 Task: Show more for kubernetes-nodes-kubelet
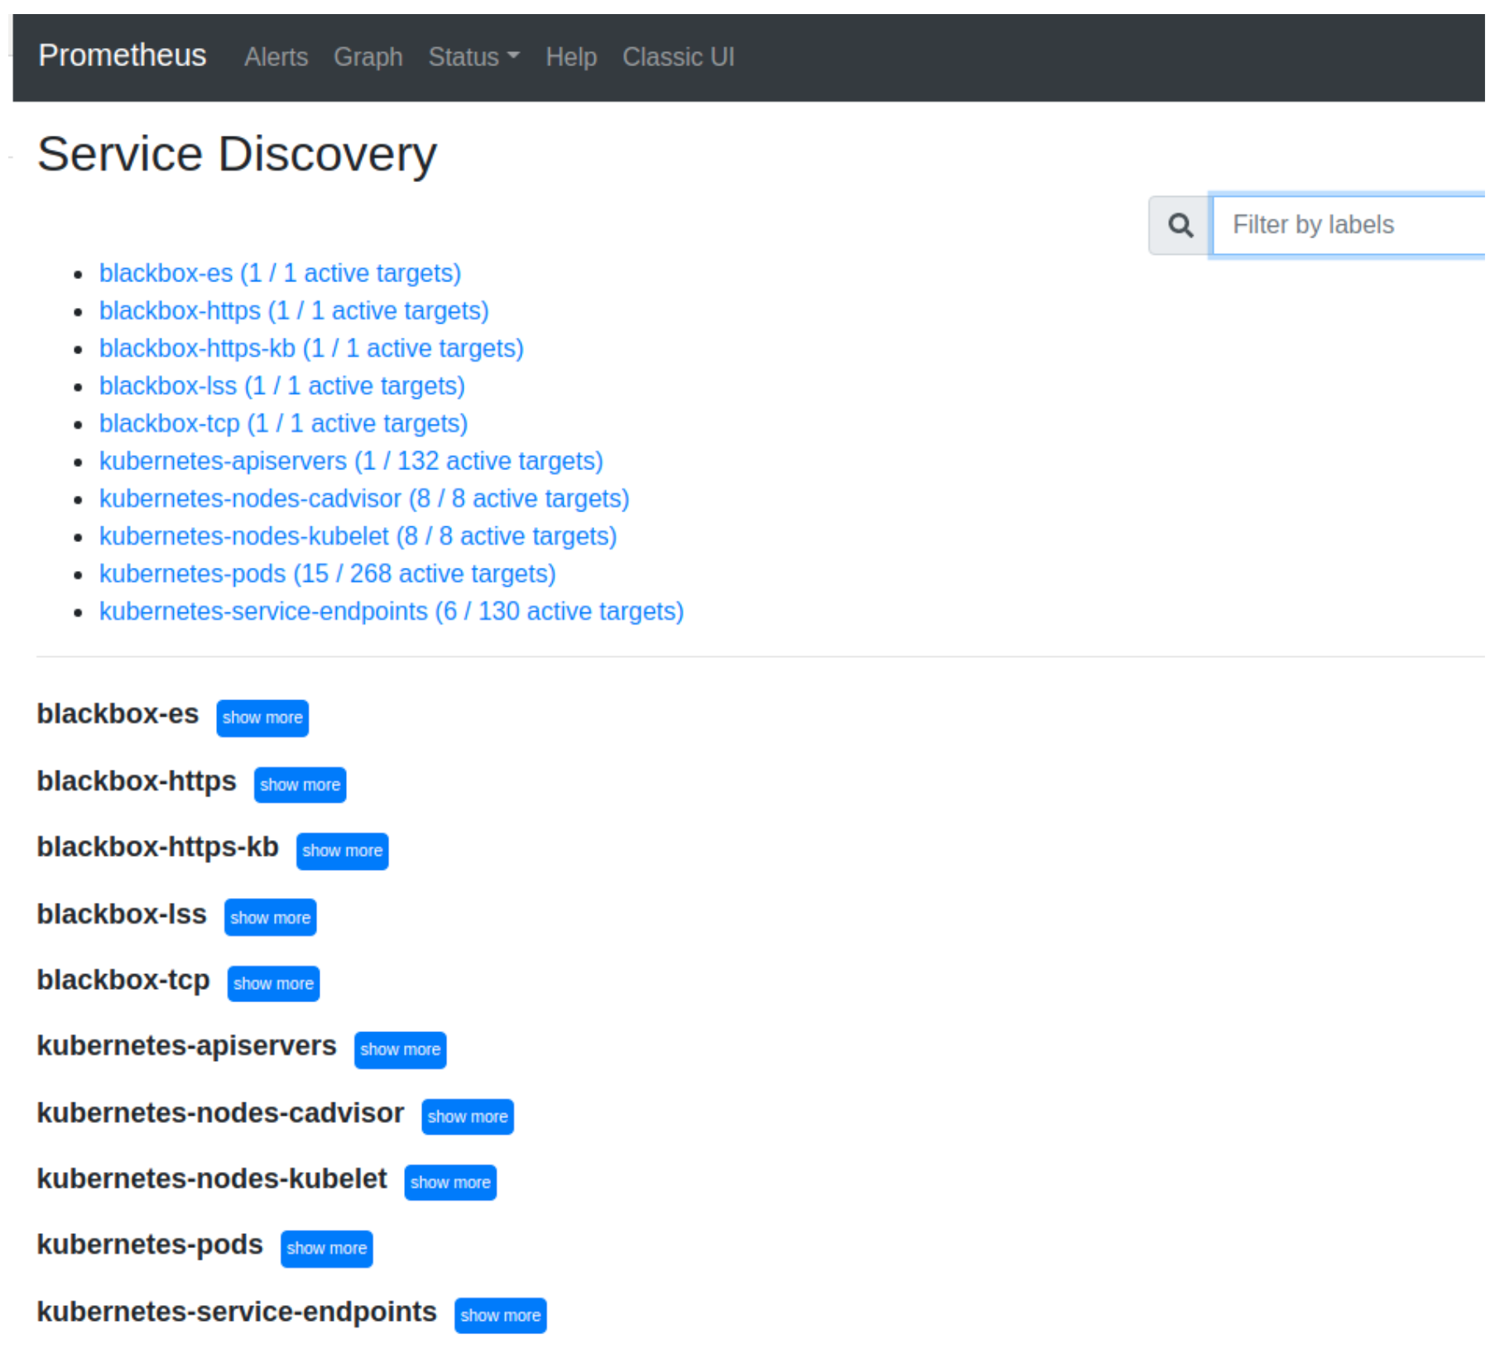pos(449,1182)
